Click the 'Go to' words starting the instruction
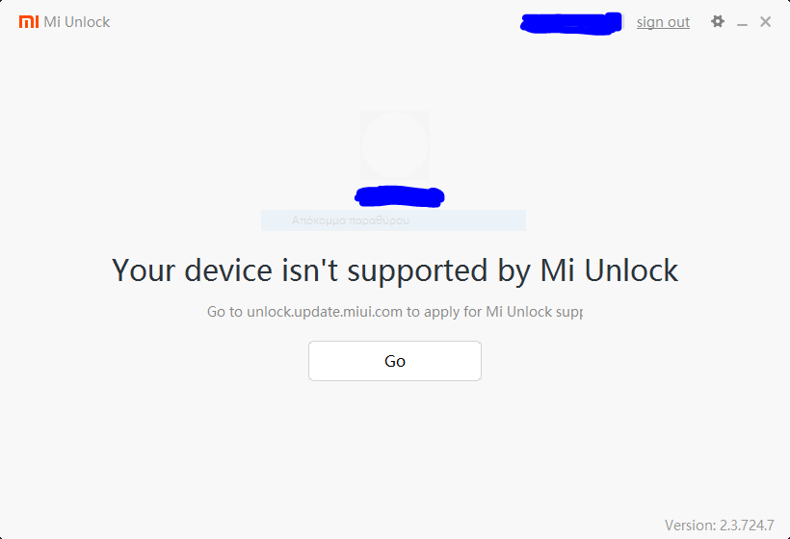Viewport: 790px width, 539px height. pos(224,312)
